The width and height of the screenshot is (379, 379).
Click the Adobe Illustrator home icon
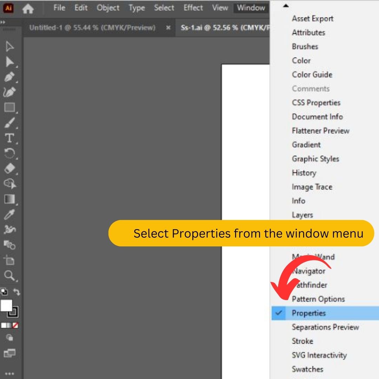point(28,8)
